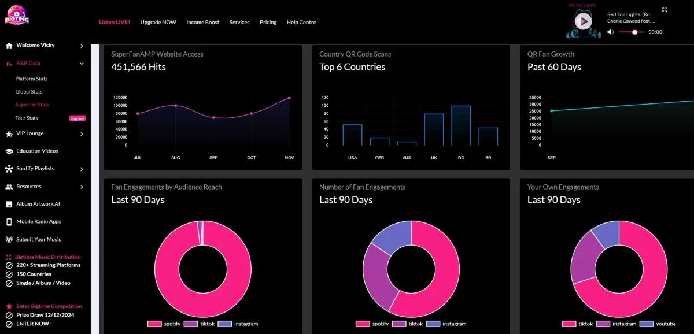The image size is (694, 334).
Task: Click the Red Tail Lights album thumbnail
Action: [584, 22]
